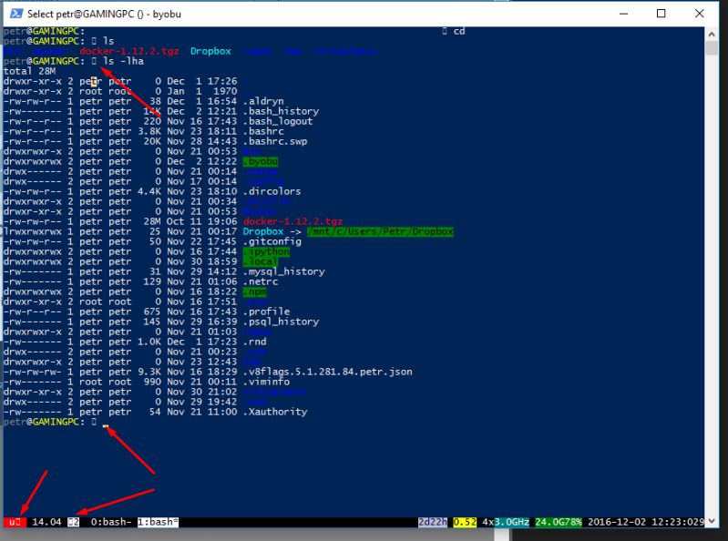Image resolution: width=728 pixels, height=541 pixels.
Task: Click the .viminfo file name
Action: [266, 382]
